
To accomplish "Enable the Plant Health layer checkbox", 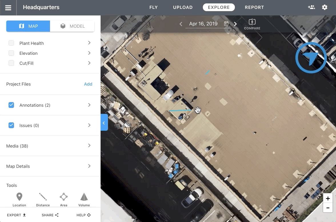I will [x=11, y=43].
